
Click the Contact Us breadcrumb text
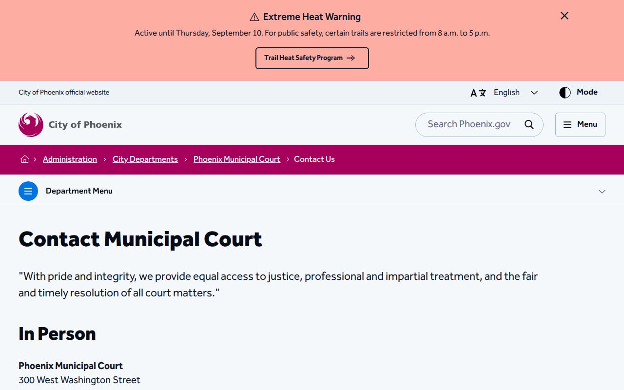(314, 159)
